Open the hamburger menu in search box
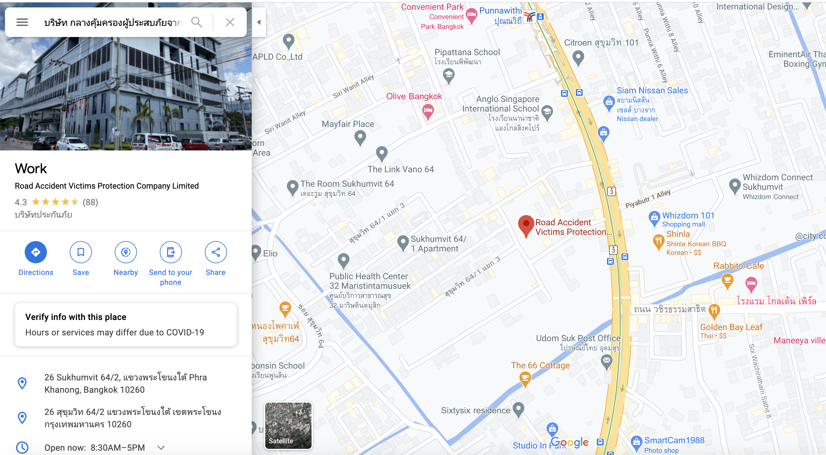Viewport: 826px width, 455px height. tap(22, 22)
